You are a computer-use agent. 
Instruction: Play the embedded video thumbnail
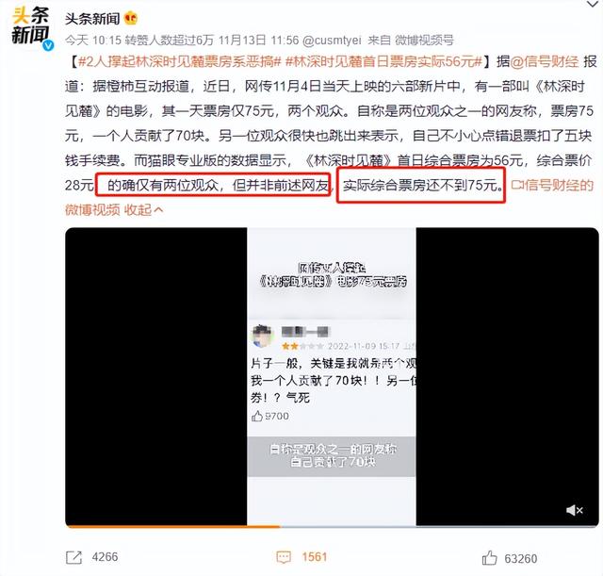tap(332, 376)
